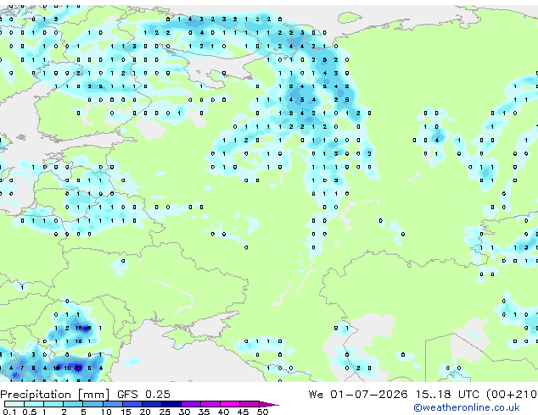Click the 35–40 mm violet legend swatch
Viewport: 538px width, 415px height.
coord(210,404)
